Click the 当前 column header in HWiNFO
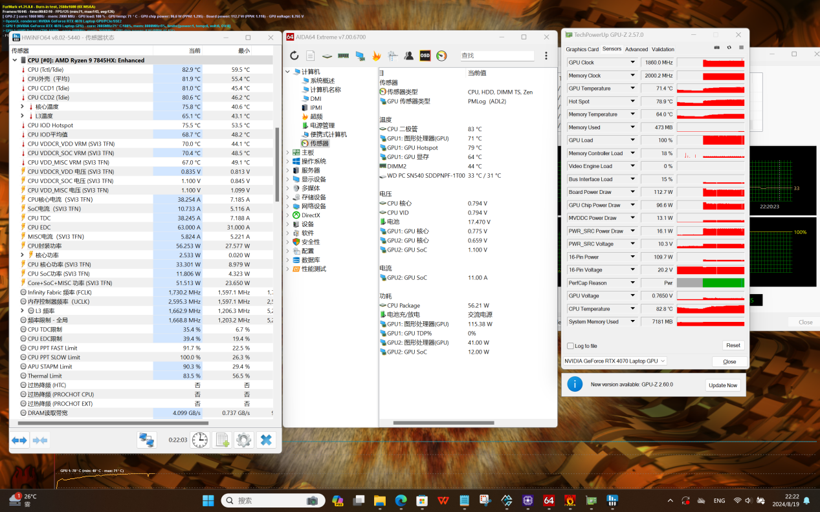 (x=177, y=50)
